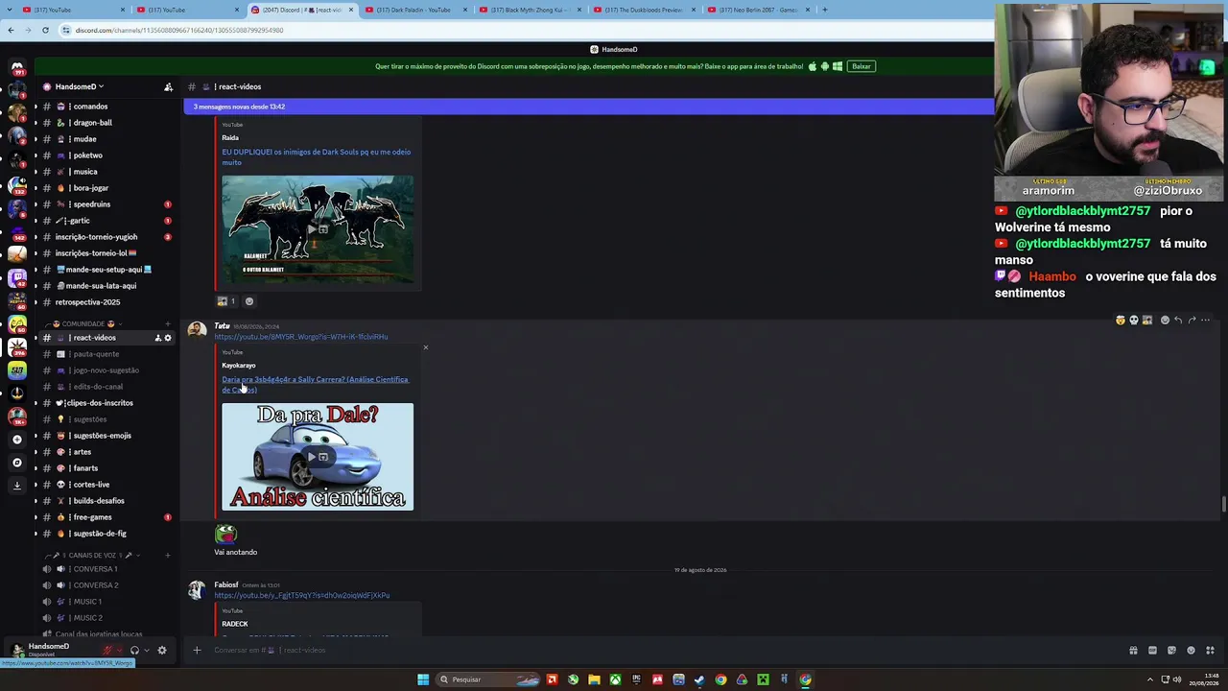This screenshot has height=691, width=1228.
Task: Reload the browser page
Action: 45,30
